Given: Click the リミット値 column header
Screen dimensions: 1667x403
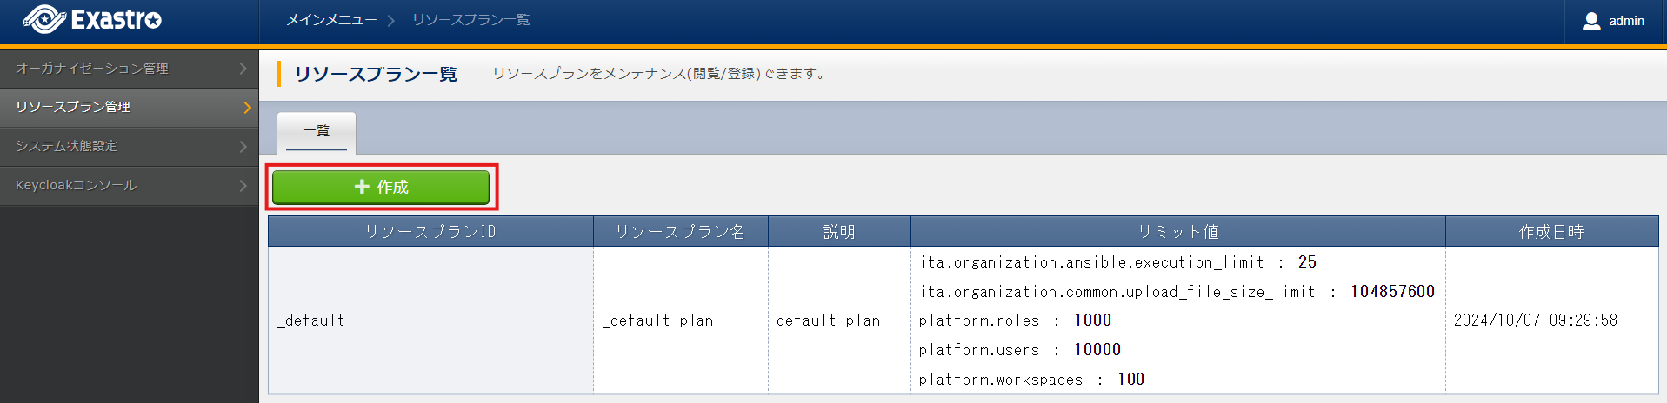Looking at the screenshot, I should (x=1177, y=232).
